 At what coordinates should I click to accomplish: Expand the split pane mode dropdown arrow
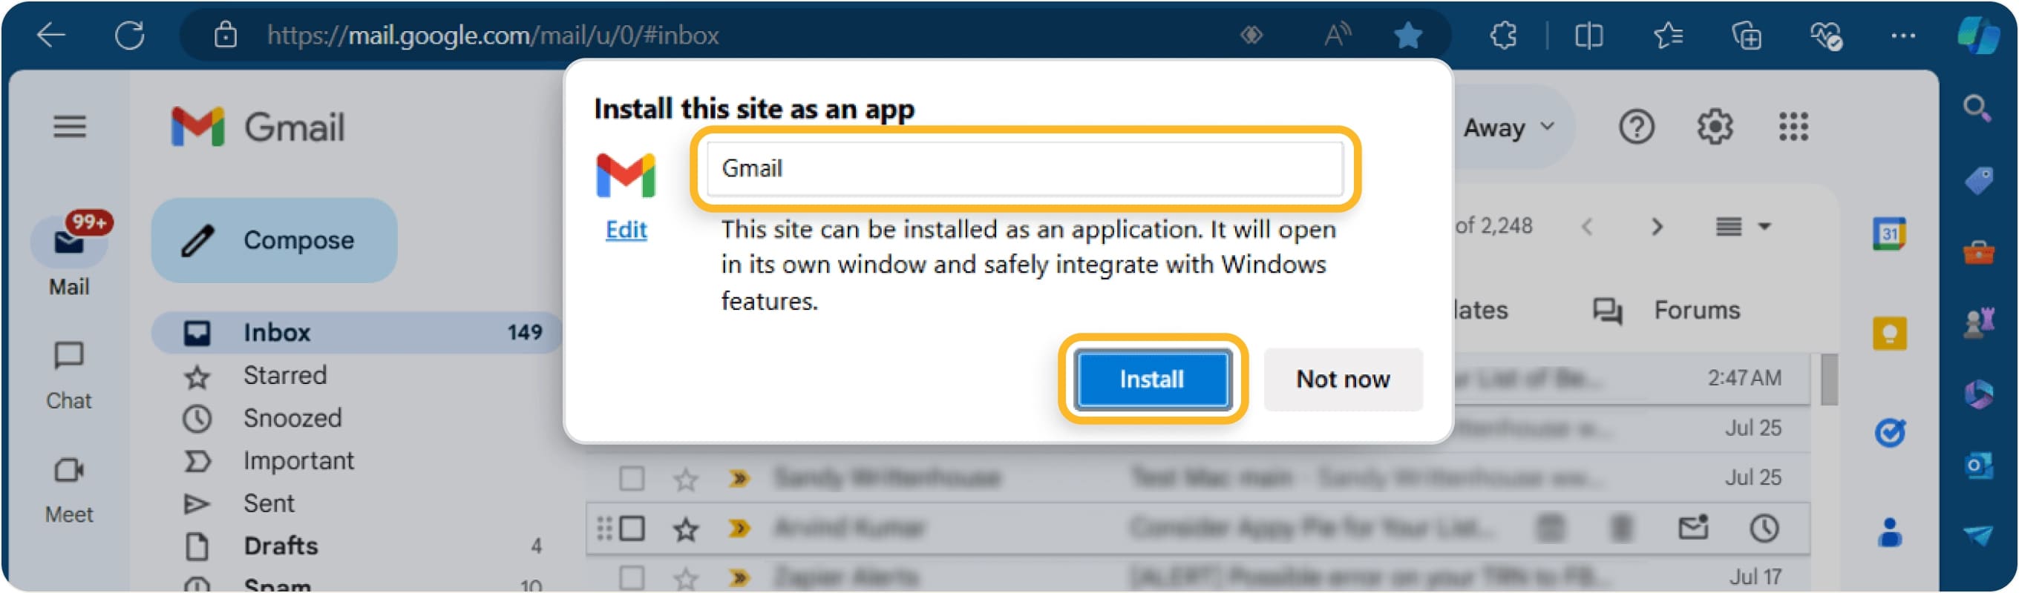1764,227
